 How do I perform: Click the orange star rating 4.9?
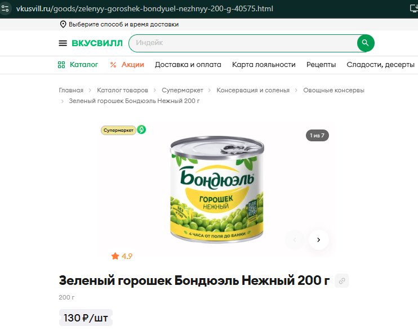[x=122, y=256]
